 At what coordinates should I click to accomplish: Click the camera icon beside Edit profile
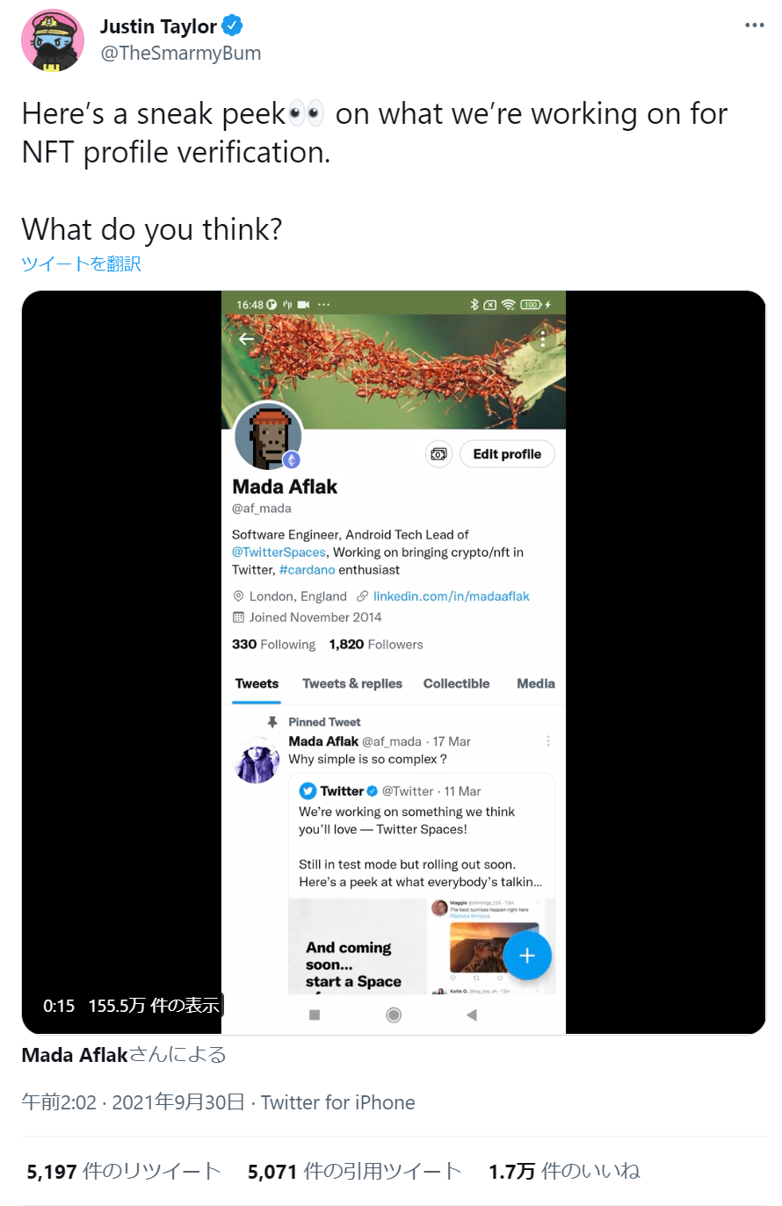(x=438, y=454)
